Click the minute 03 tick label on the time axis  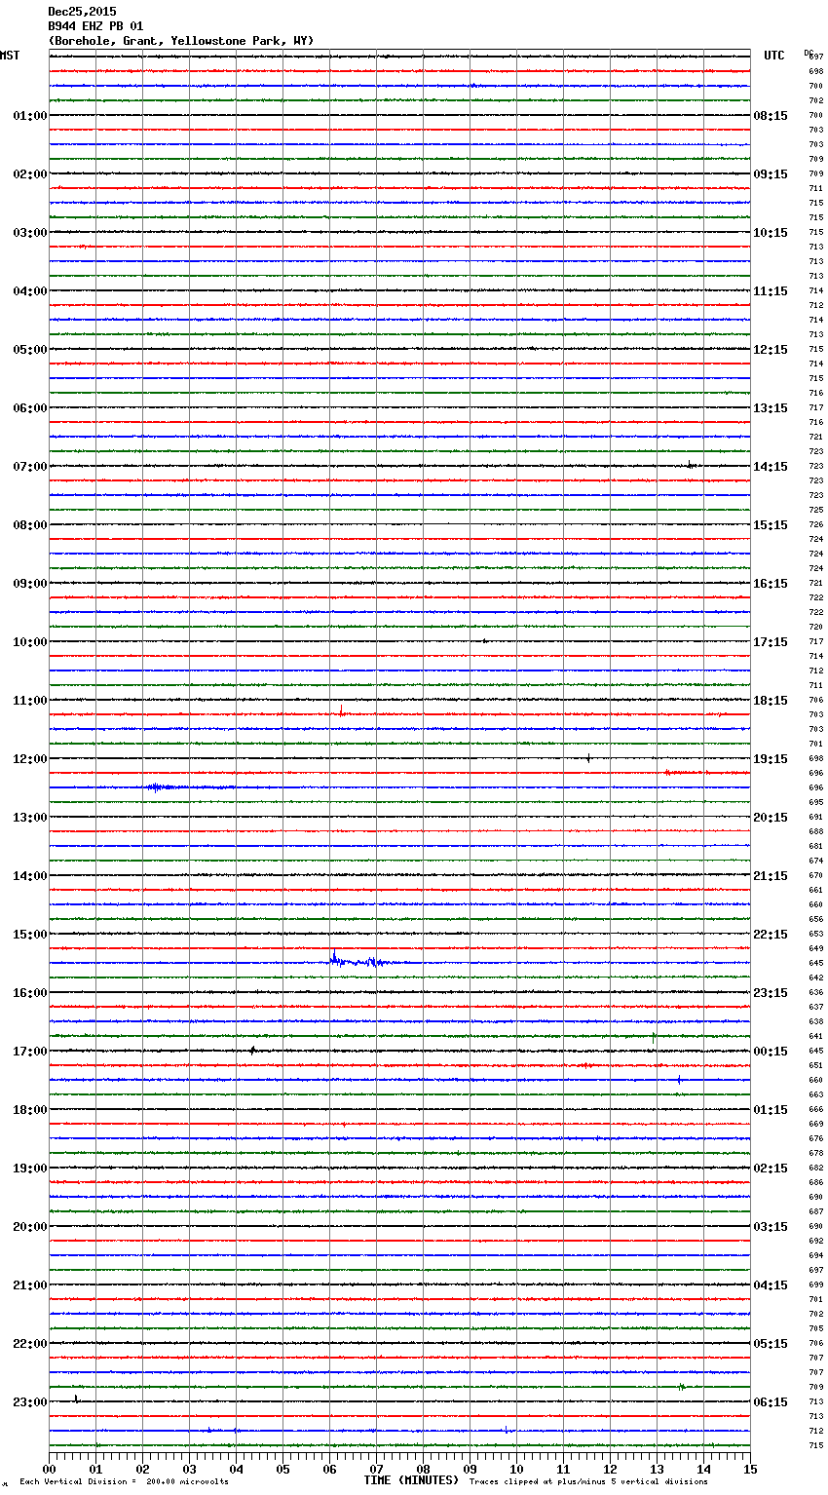click(189, 1469)
